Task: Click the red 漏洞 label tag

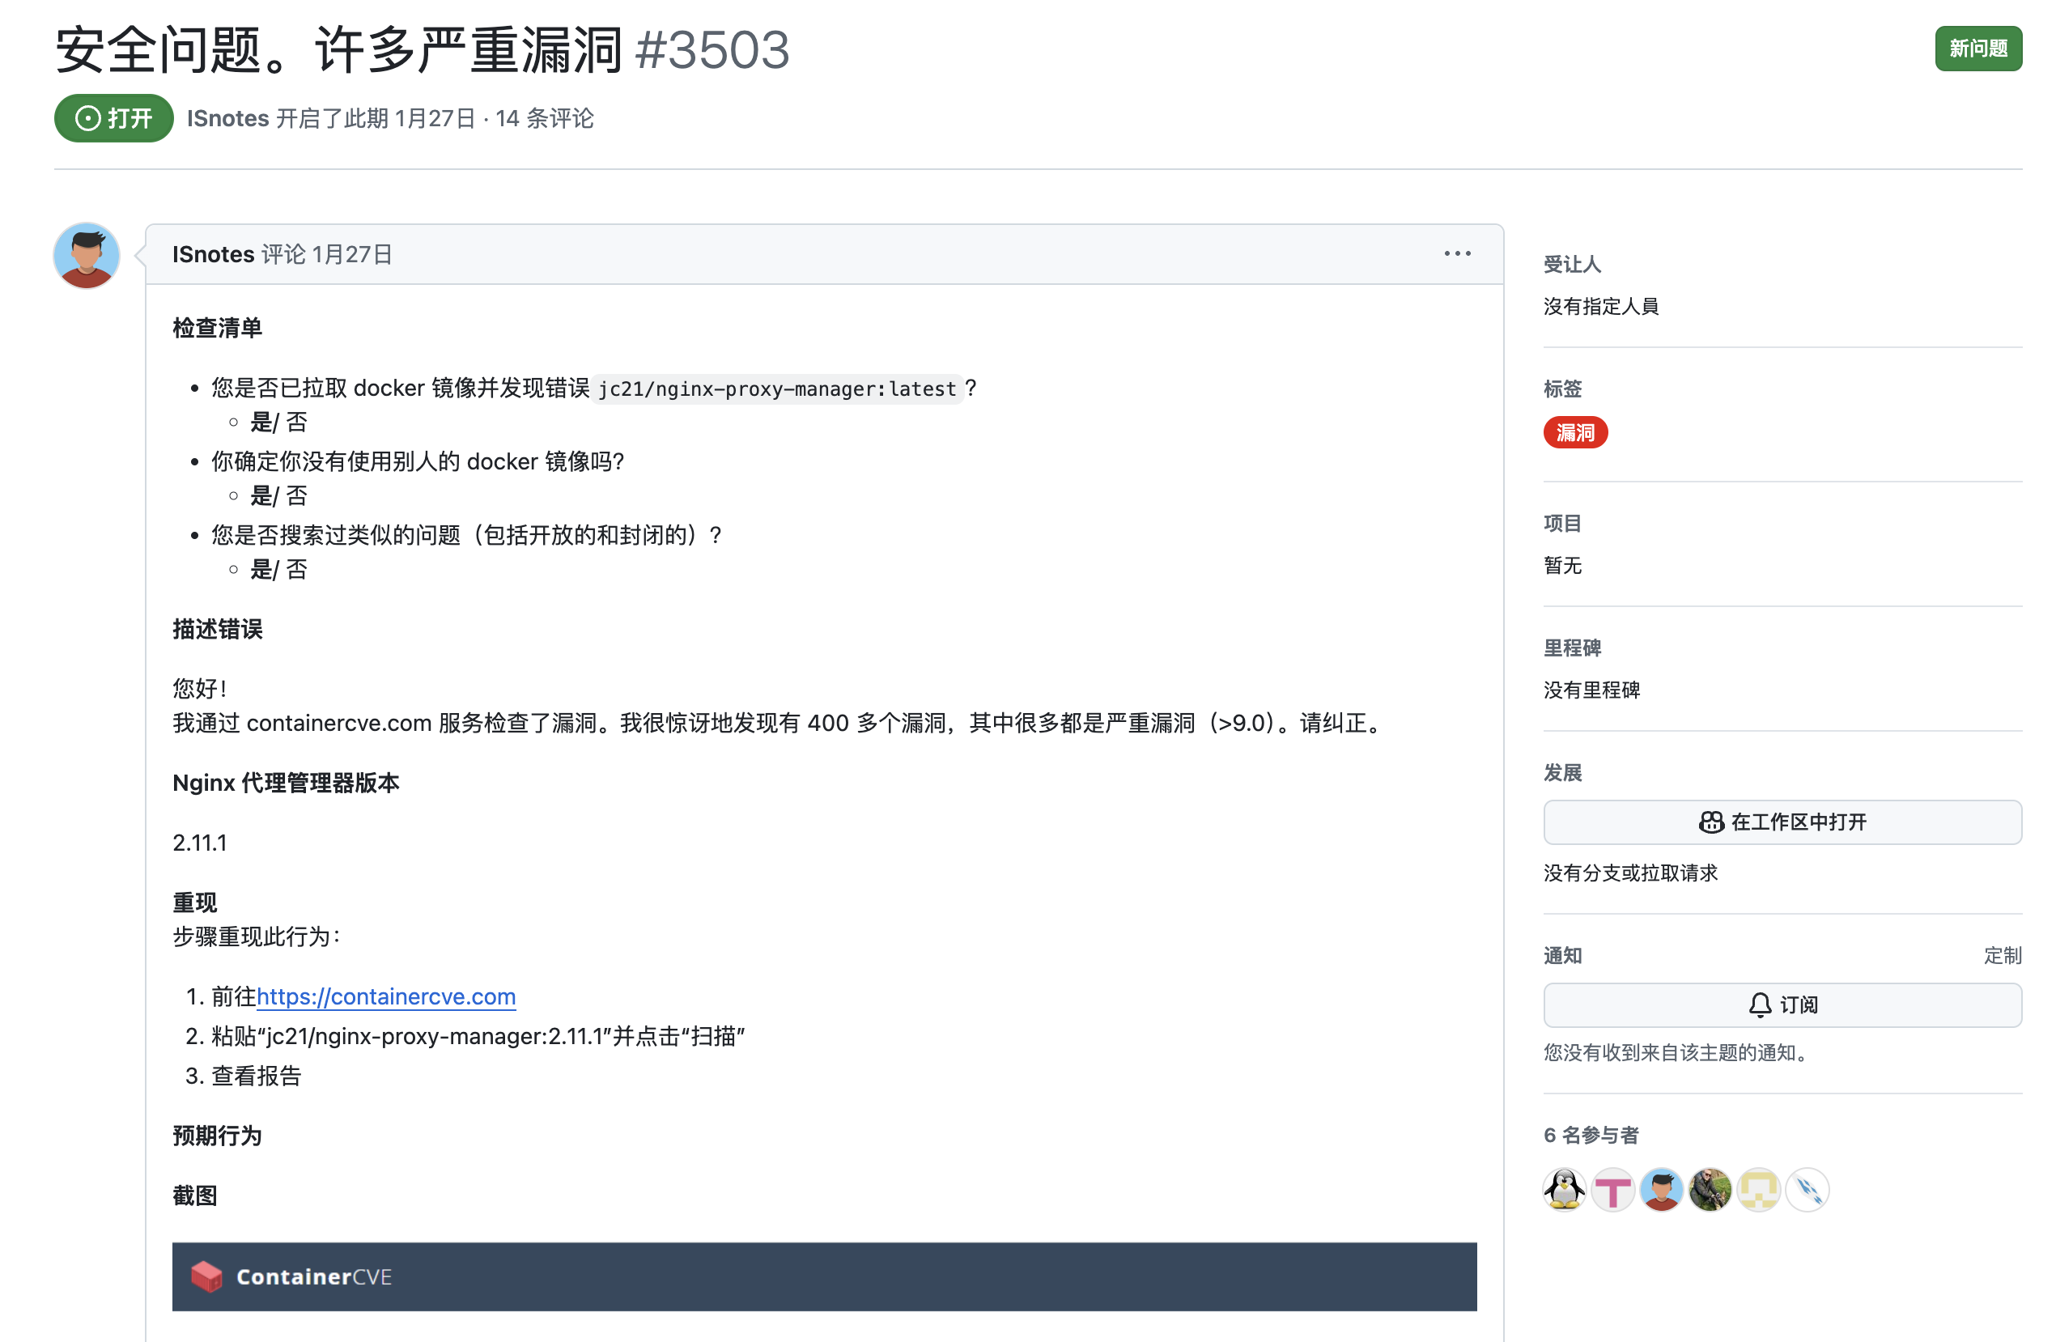Action: [x=1575, y=433]
